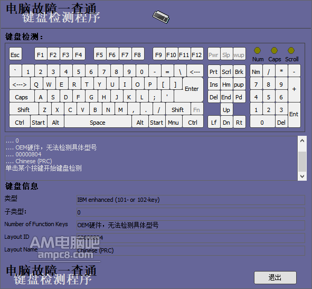Click the F12 function key

pyautogui.click(x=197, y=54)
